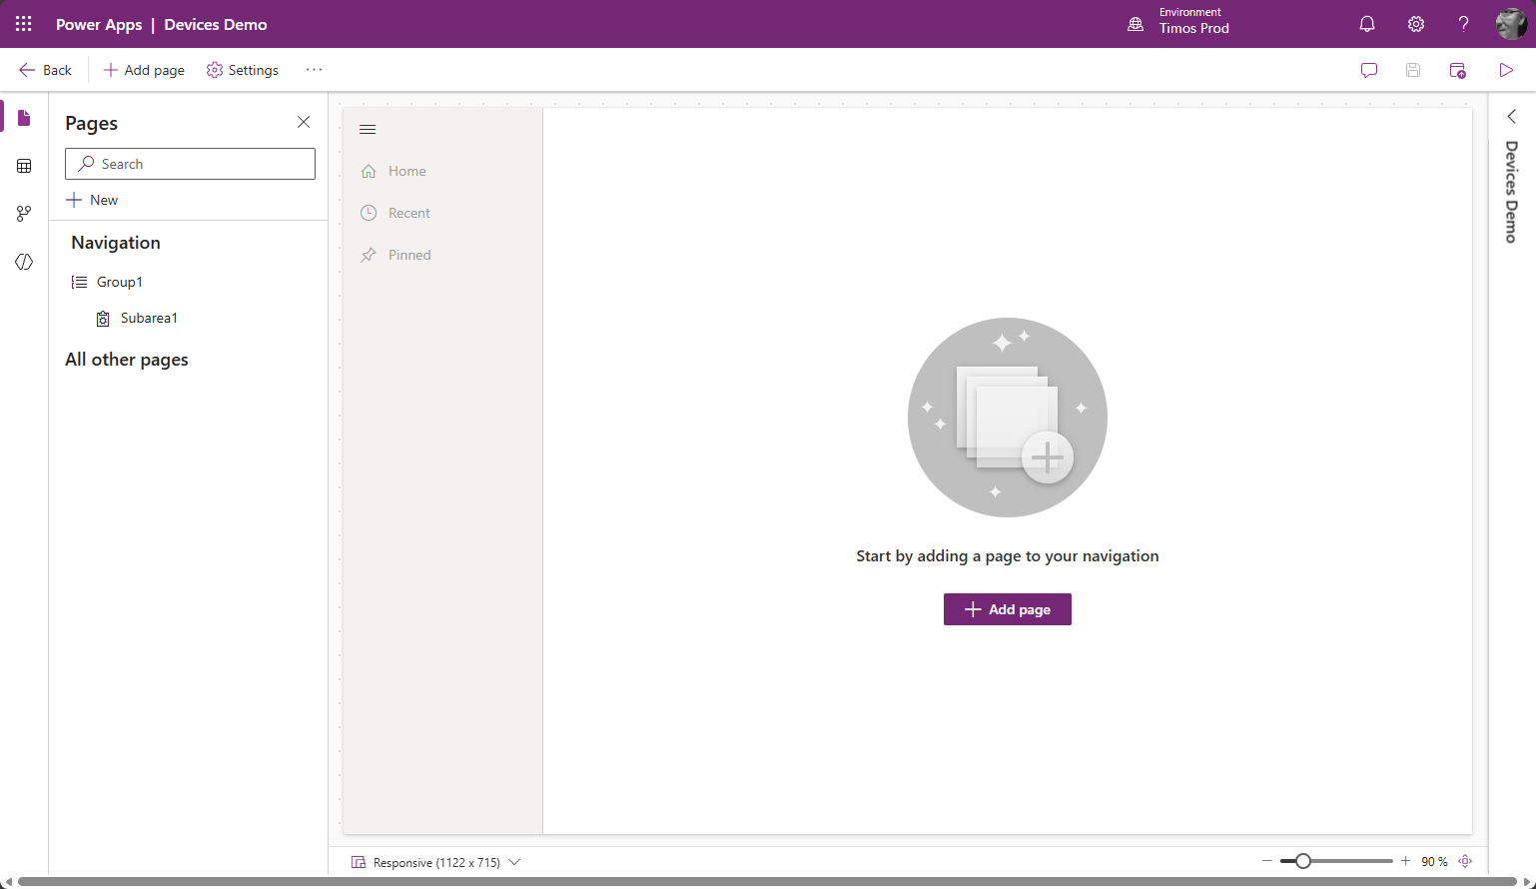The height and width of the screenshot is (889, 1536).
Task: Open the more commands ellipsis menu
Action: point(315,70)
